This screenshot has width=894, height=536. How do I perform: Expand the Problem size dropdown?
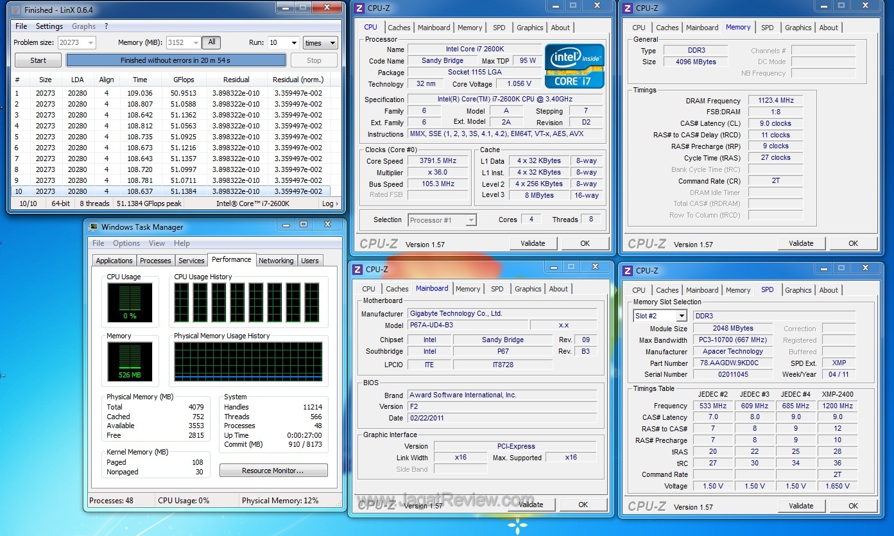pyautogui.click(x=89, y=43)
